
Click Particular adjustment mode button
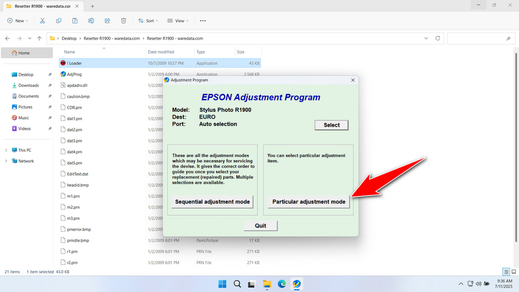(x=309, y=202)
